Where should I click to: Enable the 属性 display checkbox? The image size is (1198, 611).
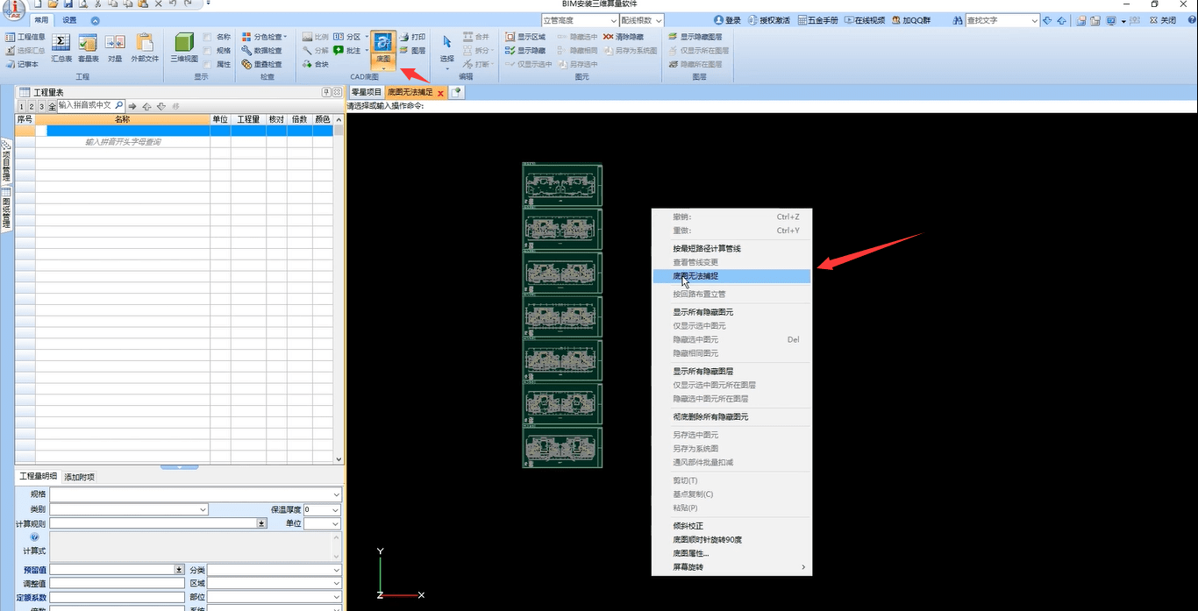click(207, 64)
